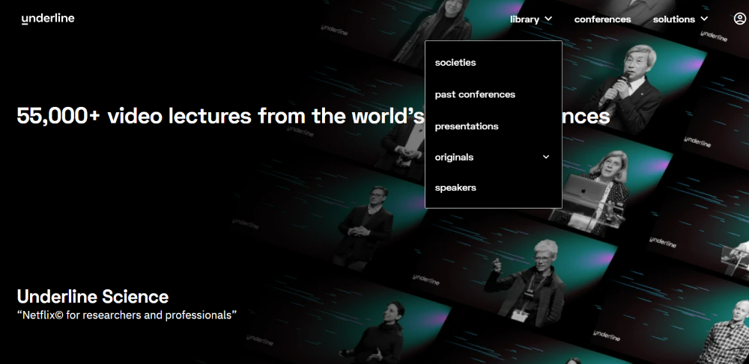Select the originals menu entry
The width and height of the screenshot is (749, 364).
(x=455, y=158)
